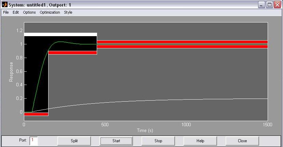Viewport: 283px width, 147px height.
Task: Click the MATLAB icon in title bar
Action: (5, 5)
